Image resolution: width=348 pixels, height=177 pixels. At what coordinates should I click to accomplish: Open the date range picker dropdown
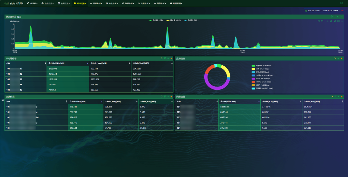coord(322,11)
